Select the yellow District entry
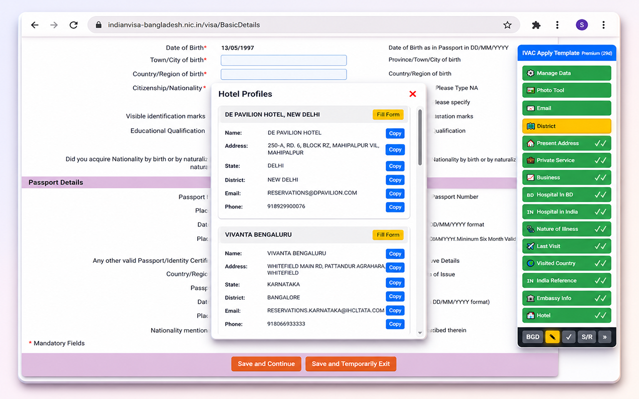Screen dimensions: 639x399 click(x=567, y=126)
